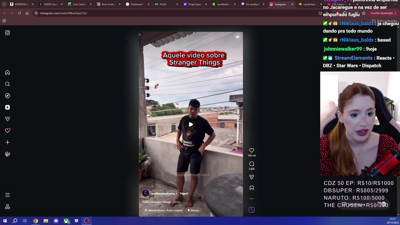This screenshot has width=400, height=225.
Task: Click the browser Forward arrow
Action: click(12, 13)
